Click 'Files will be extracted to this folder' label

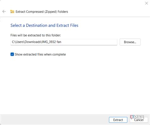coord(36,35)
